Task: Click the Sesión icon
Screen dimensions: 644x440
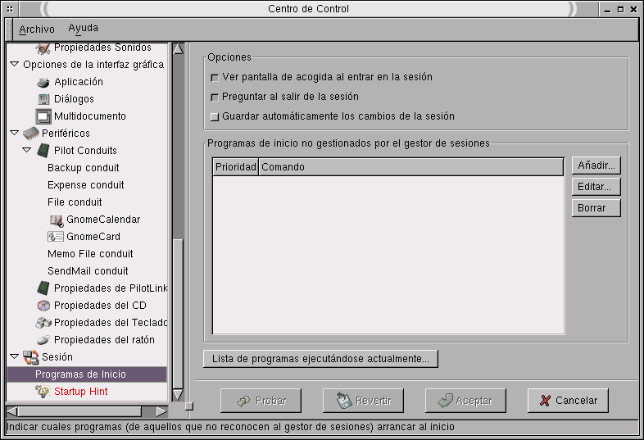Action: 31,357
